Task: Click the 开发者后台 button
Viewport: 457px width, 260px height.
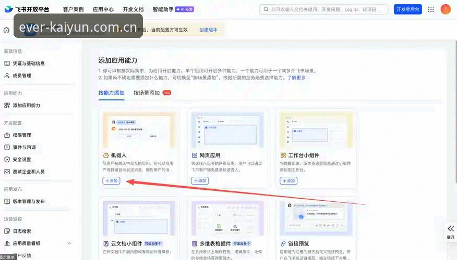Action: (408, 9)
